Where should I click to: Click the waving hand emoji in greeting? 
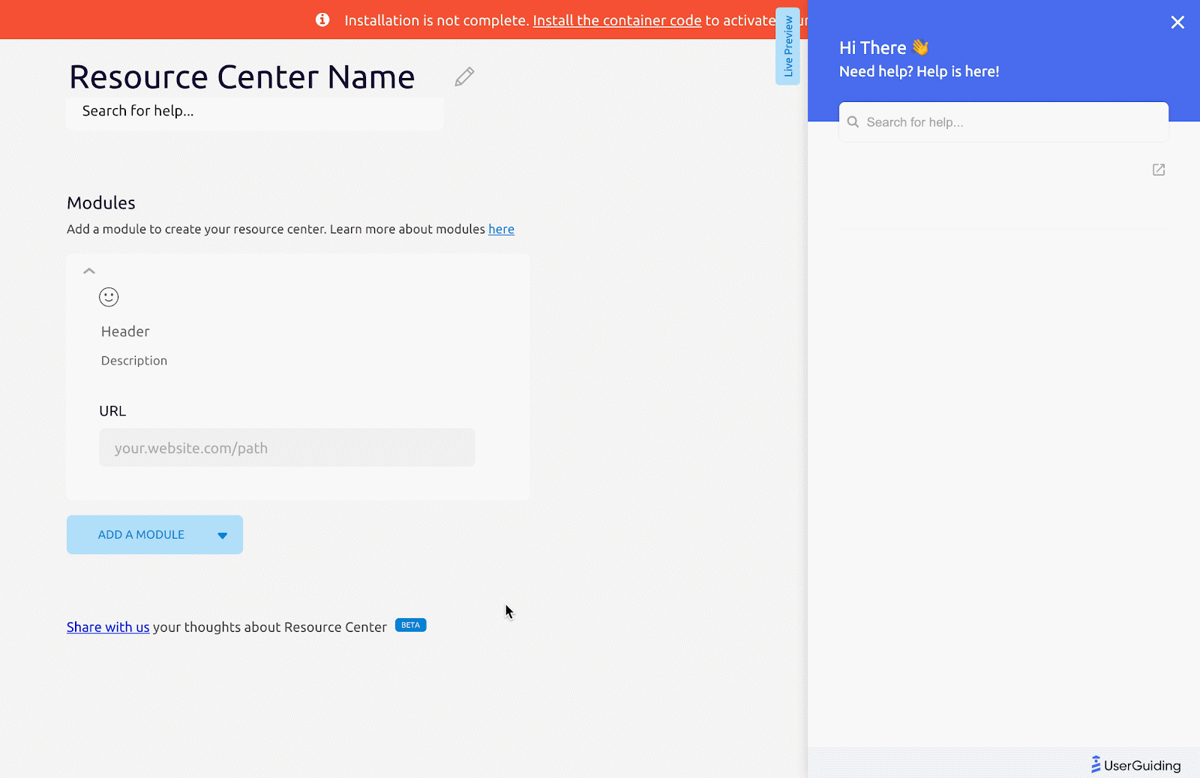921,47
